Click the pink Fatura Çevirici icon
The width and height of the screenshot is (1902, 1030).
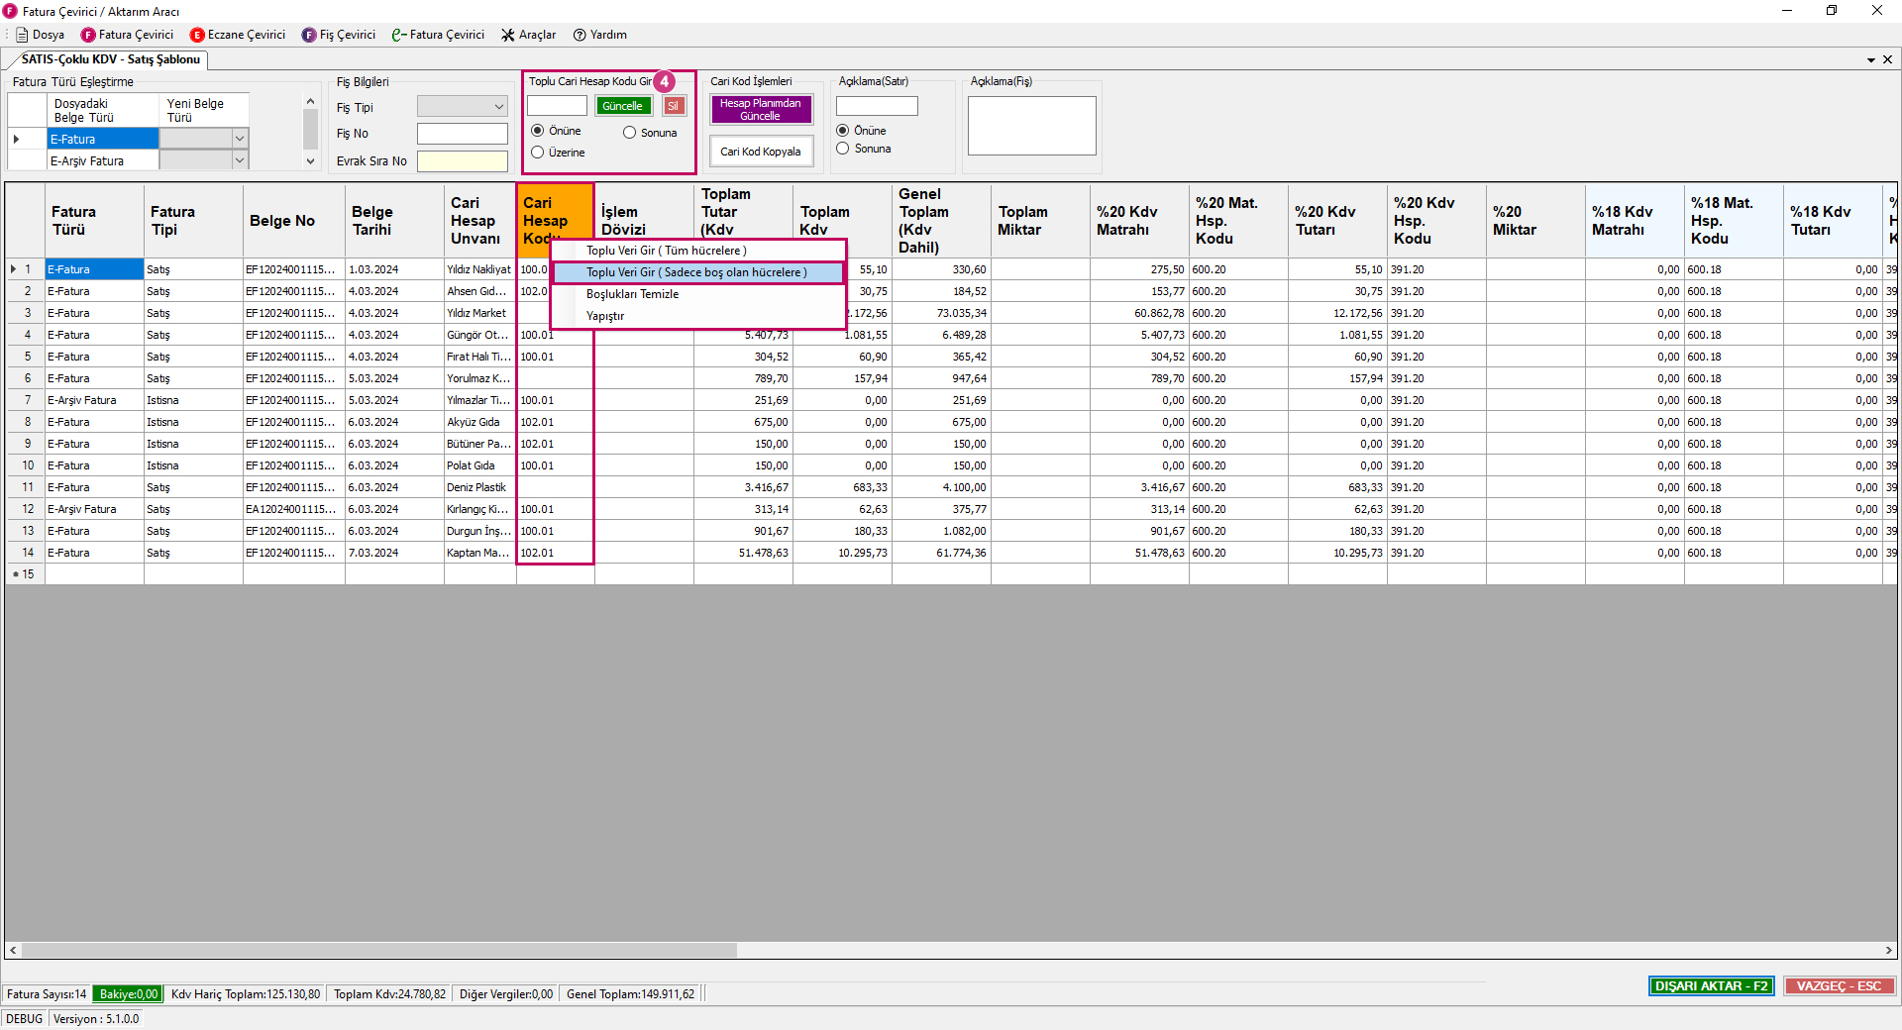88,35
